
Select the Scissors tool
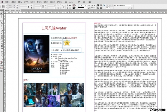click(x=2, y=41)
